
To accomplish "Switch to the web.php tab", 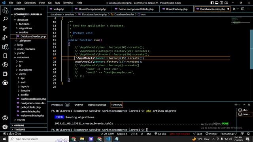I will tap(59, 9).
